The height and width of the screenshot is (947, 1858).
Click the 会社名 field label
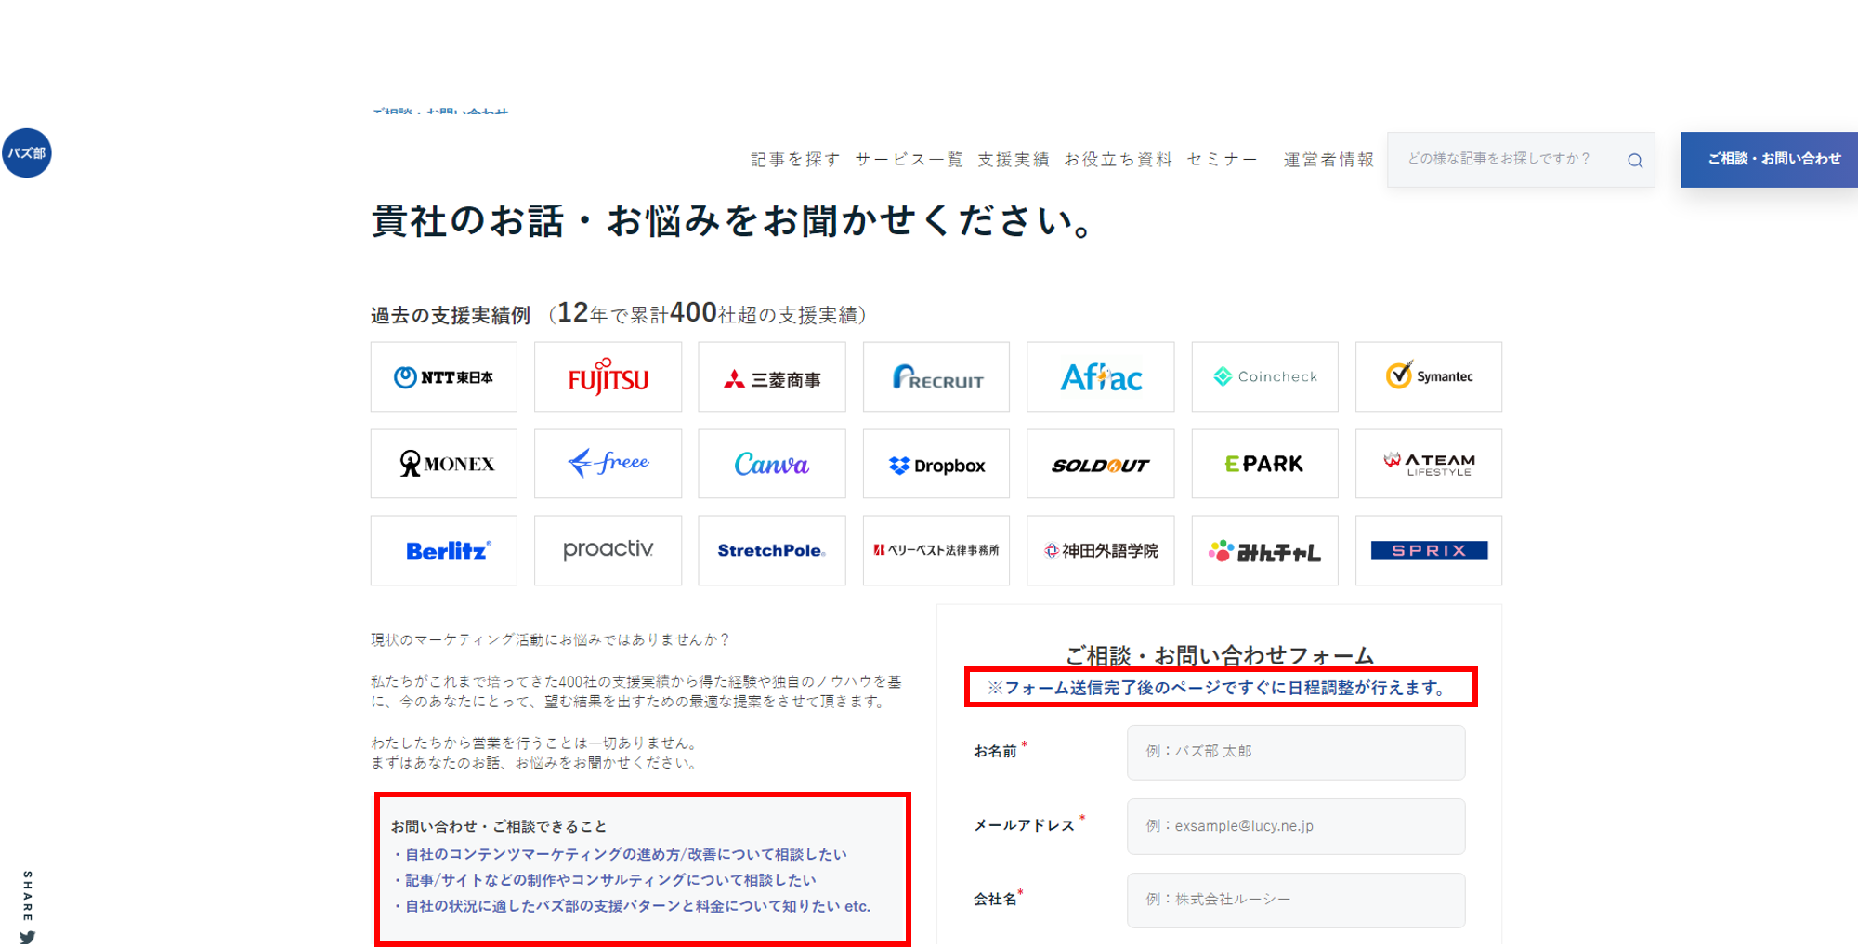point(995,899)
